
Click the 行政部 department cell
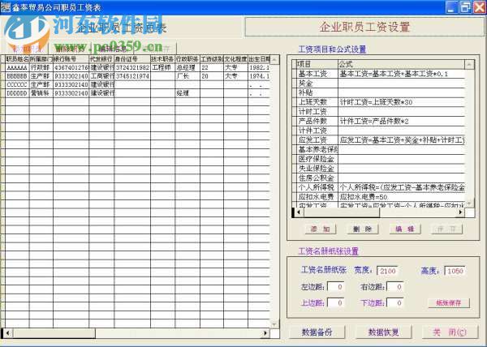point(41,67)
